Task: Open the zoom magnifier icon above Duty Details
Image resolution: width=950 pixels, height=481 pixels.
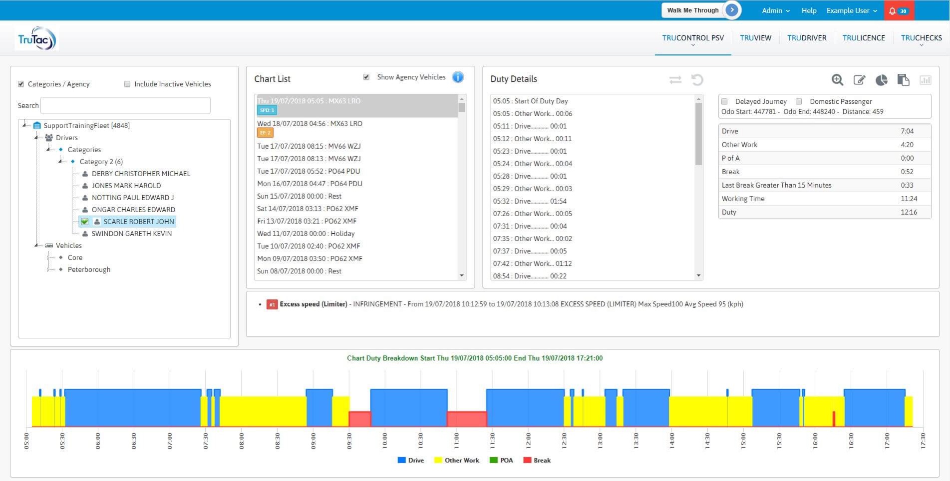Action: [x=837, y=80]
